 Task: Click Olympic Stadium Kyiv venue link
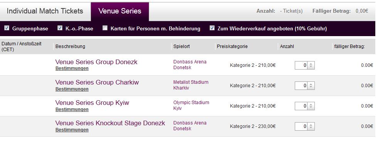coord(191,105)
